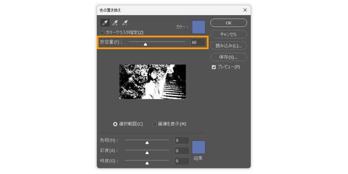
Task: Open the 結果 result color swatch
Action: (199, 147)
